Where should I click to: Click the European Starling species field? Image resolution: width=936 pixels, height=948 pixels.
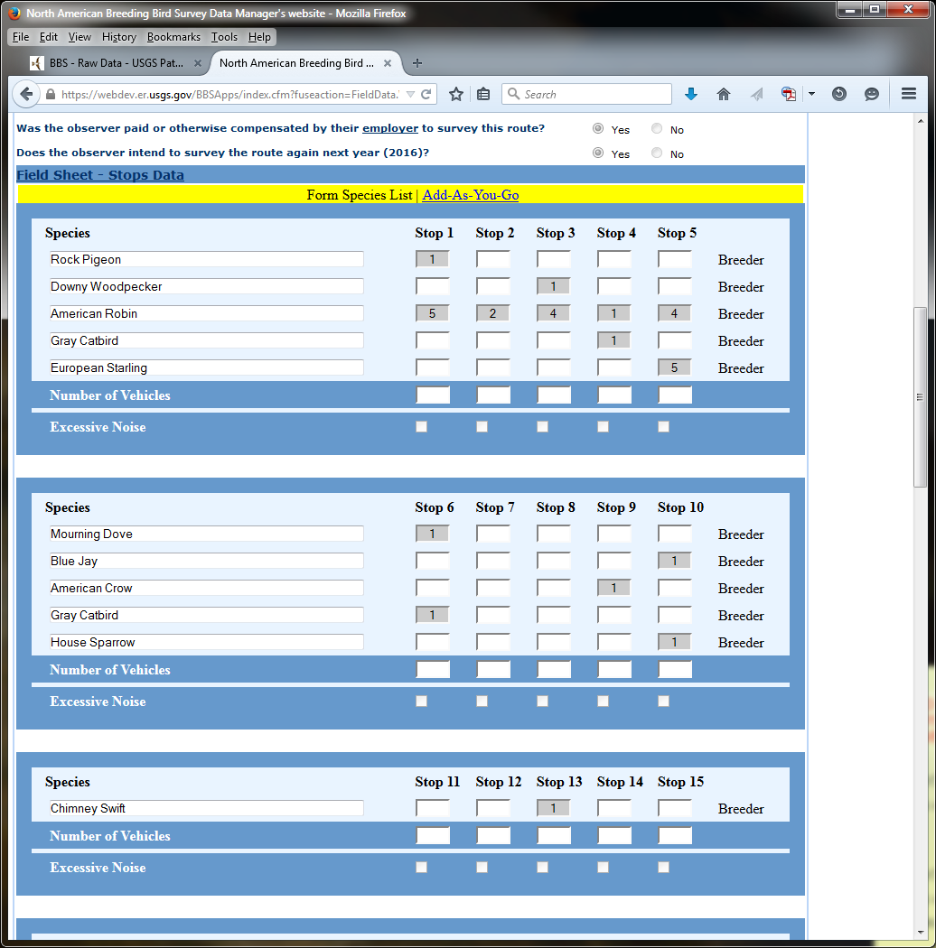(206, 367)
